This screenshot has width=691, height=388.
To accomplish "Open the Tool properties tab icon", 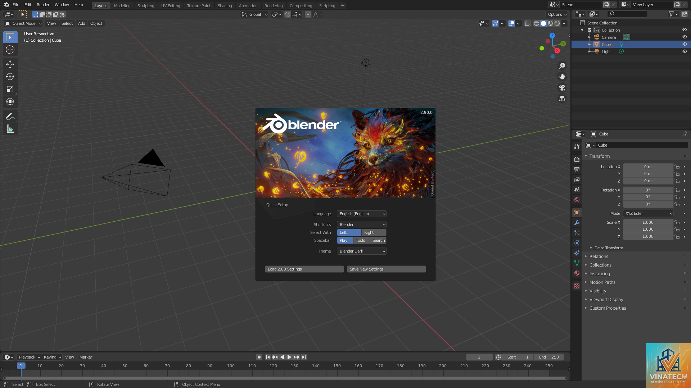I will (x=577, y=146).
